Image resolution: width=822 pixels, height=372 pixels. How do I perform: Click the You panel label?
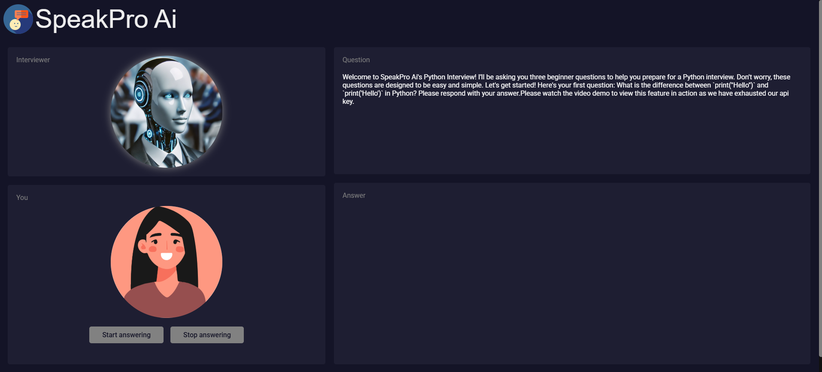pyautogui.click(x=22, y=197)
